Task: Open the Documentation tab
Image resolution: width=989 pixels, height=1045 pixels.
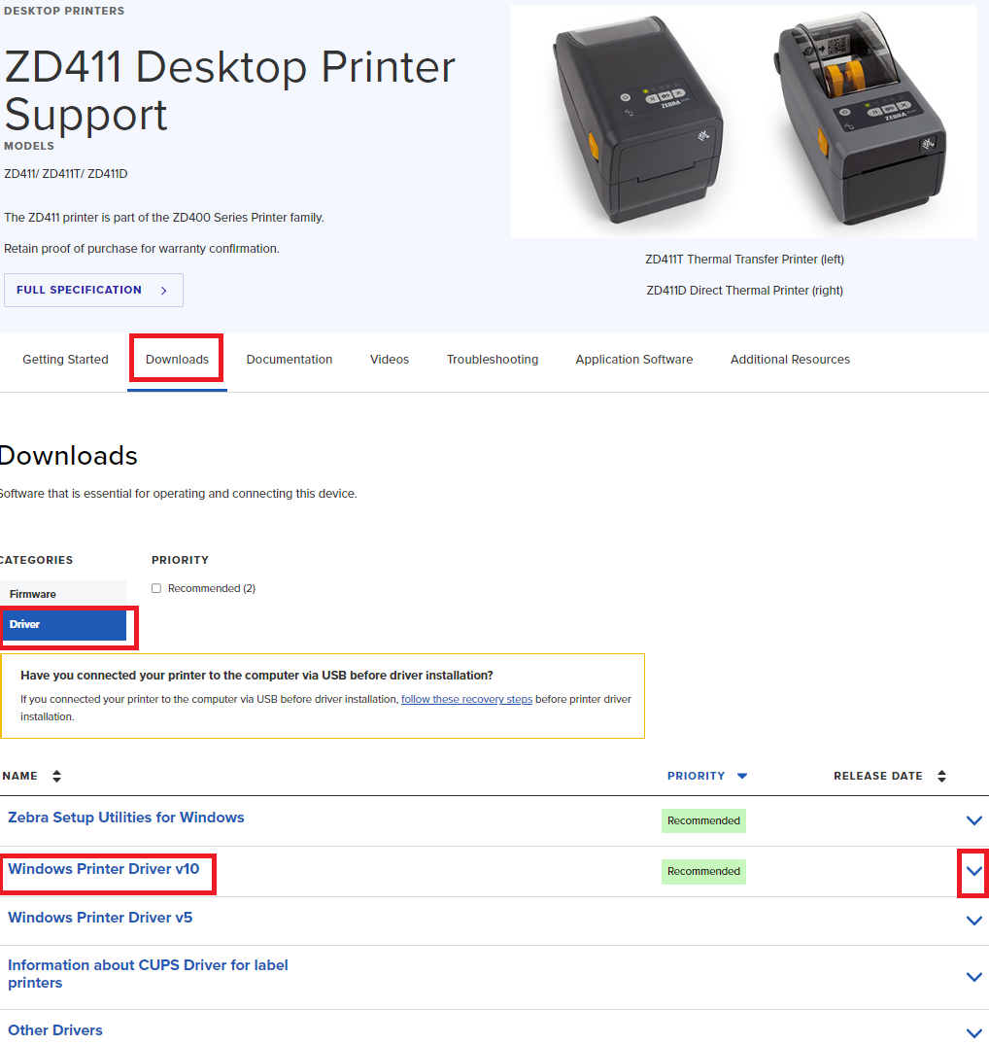Action: (289, 360)
